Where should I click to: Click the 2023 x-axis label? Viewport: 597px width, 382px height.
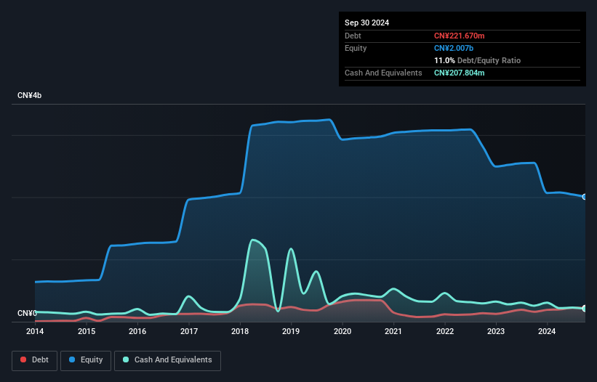[x=496, y=331]
